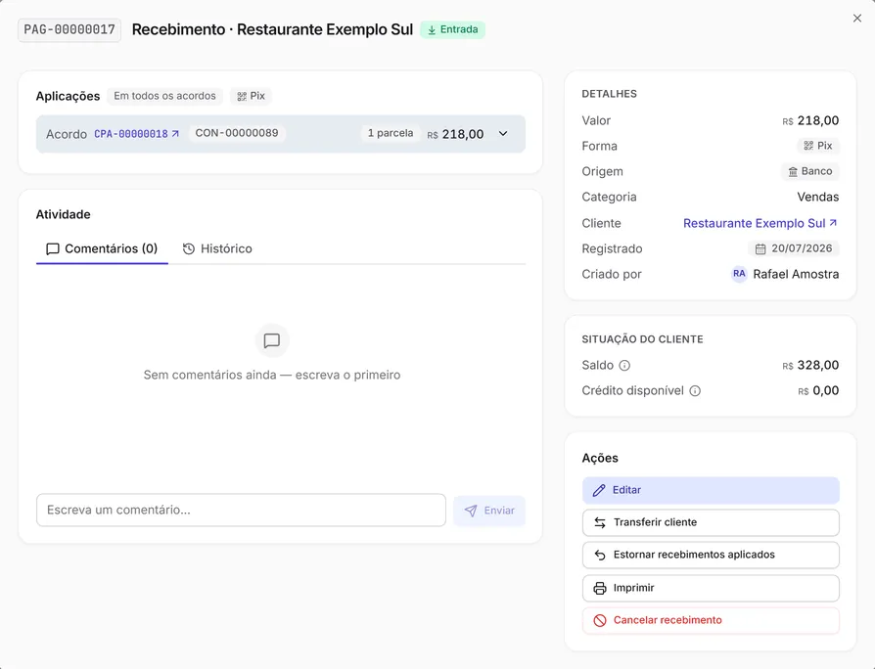Viewport: 875px width, 669px height.
Task: Click the 'Em todos os acordos' tag
Action: click(x=164, y=96)
